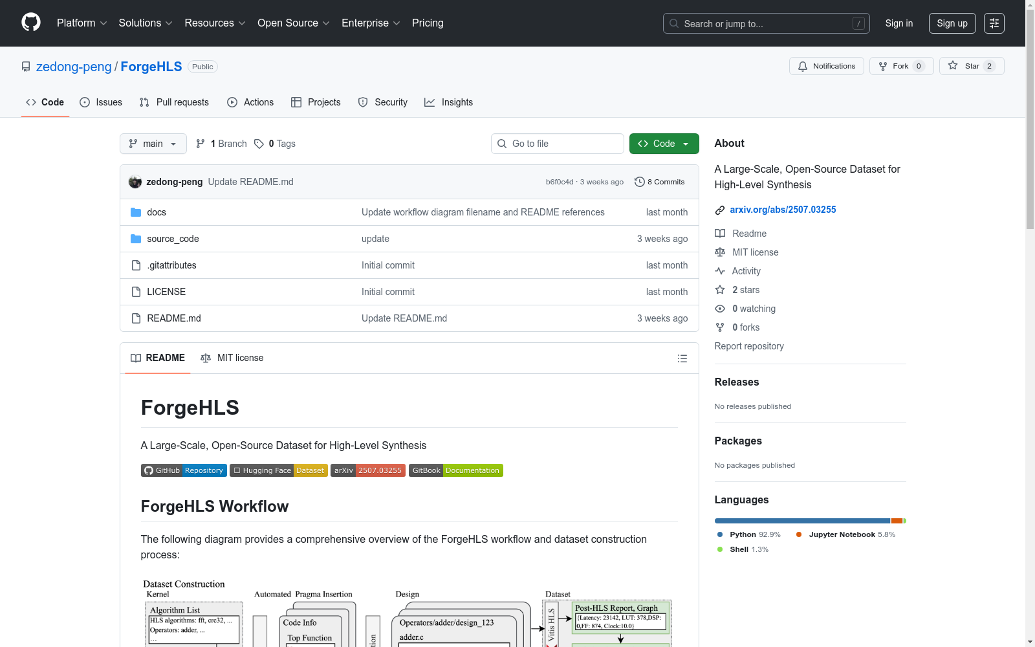This screenshot has width=1035, height=647.
Task: Click the scale icon next to MIT license sidebar
Action: pos(720,252)
